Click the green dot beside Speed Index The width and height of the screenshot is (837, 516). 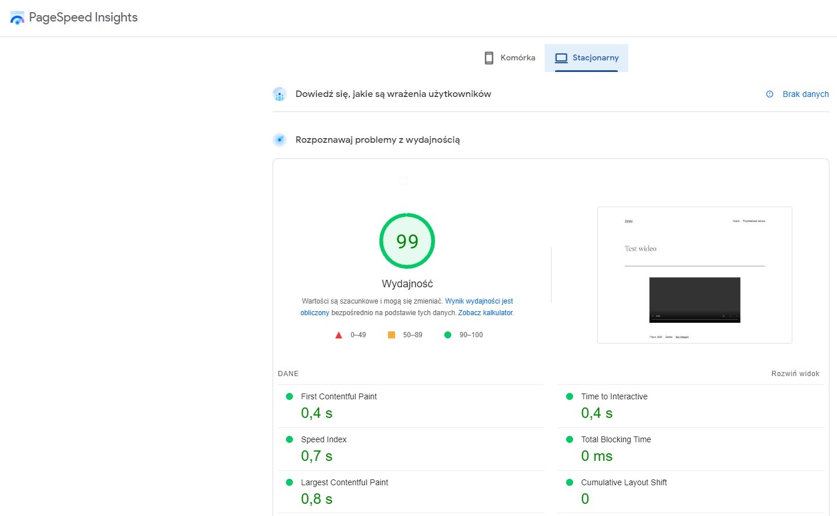click(289, 439)
